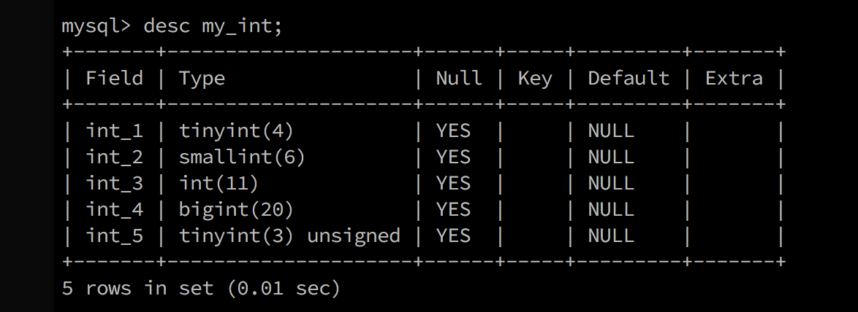Screen dimensions: 858x312
Task: Click the bigint(20) type value
Action: coord(236,209)
